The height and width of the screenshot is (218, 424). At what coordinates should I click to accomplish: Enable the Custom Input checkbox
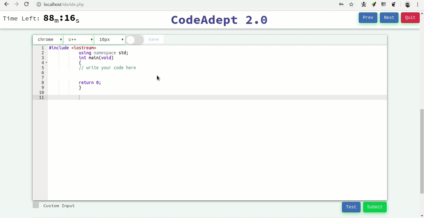(36, 205)
